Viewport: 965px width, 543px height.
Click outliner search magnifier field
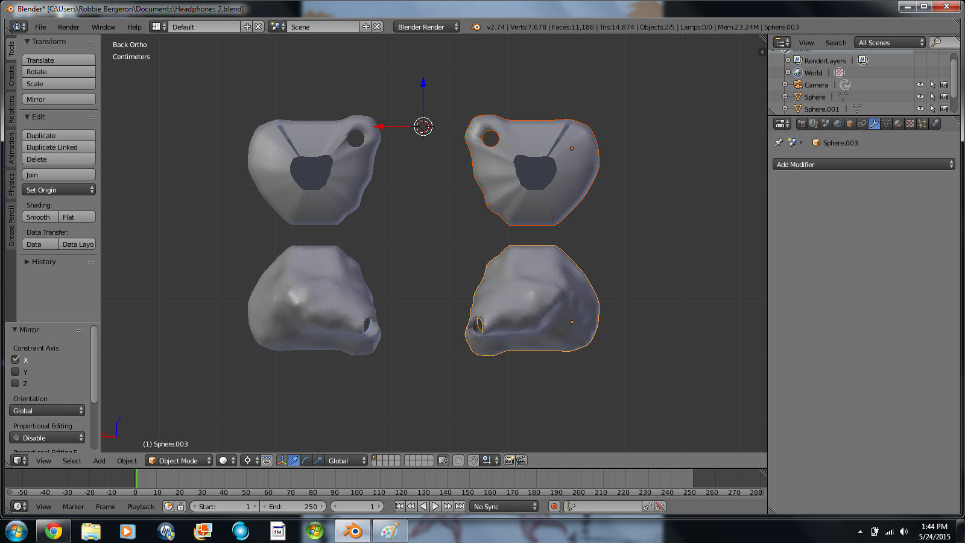(x=944, y=42)
